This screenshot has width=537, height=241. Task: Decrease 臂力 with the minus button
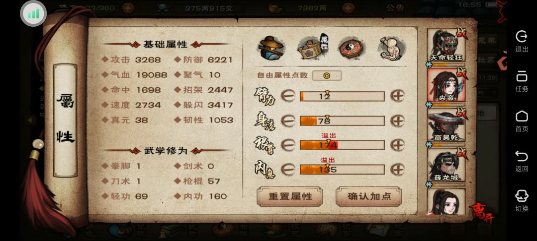tap(288, 96)
